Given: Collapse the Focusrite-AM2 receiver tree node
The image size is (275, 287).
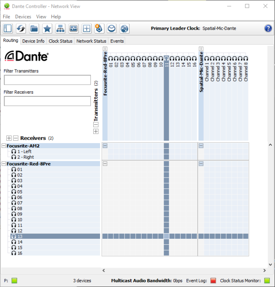Looking at the screenshot, I should click(x=4, y=146).
